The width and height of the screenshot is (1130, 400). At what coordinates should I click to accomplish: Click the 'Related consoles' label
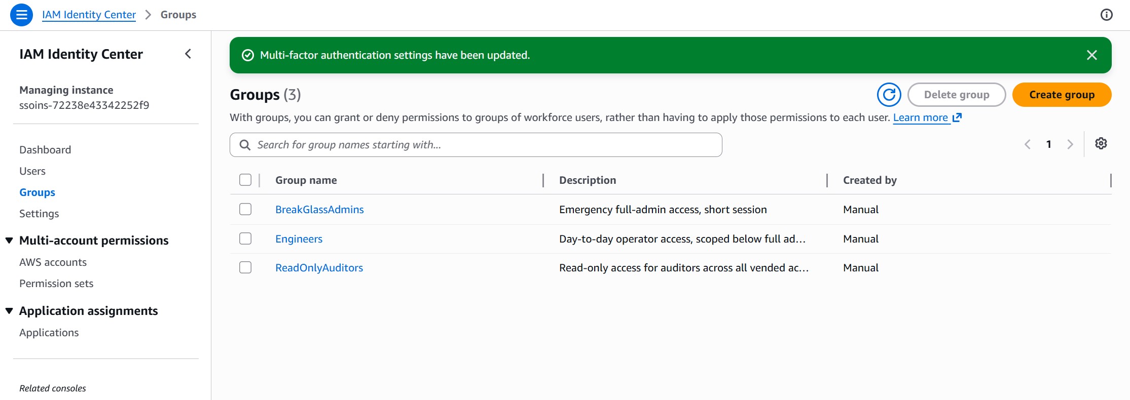53,388
